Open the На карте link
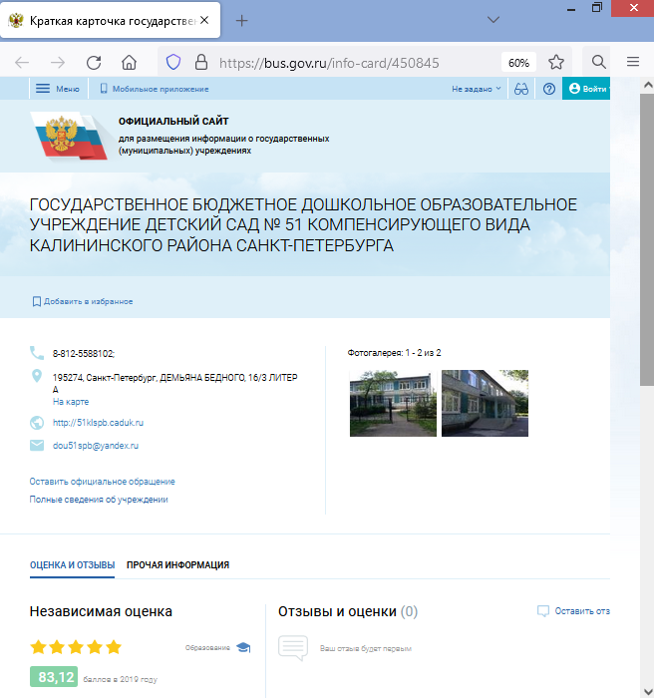Image resolution: width=654 pixels, height=700 pixels. click(x=71, y=402)
